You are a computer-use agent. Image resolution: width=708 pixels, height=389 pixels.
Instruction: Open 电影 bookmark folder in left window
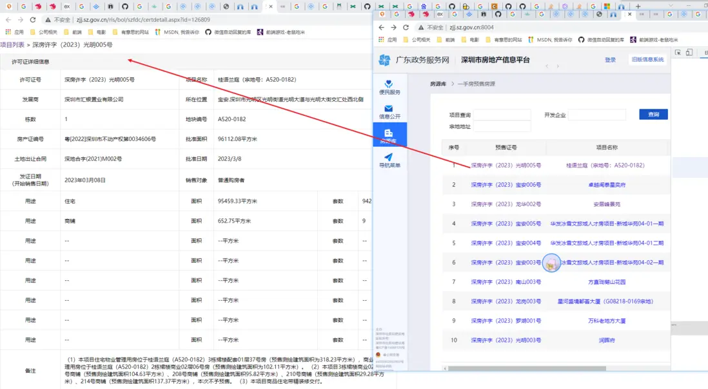click(x=97, y=32)
